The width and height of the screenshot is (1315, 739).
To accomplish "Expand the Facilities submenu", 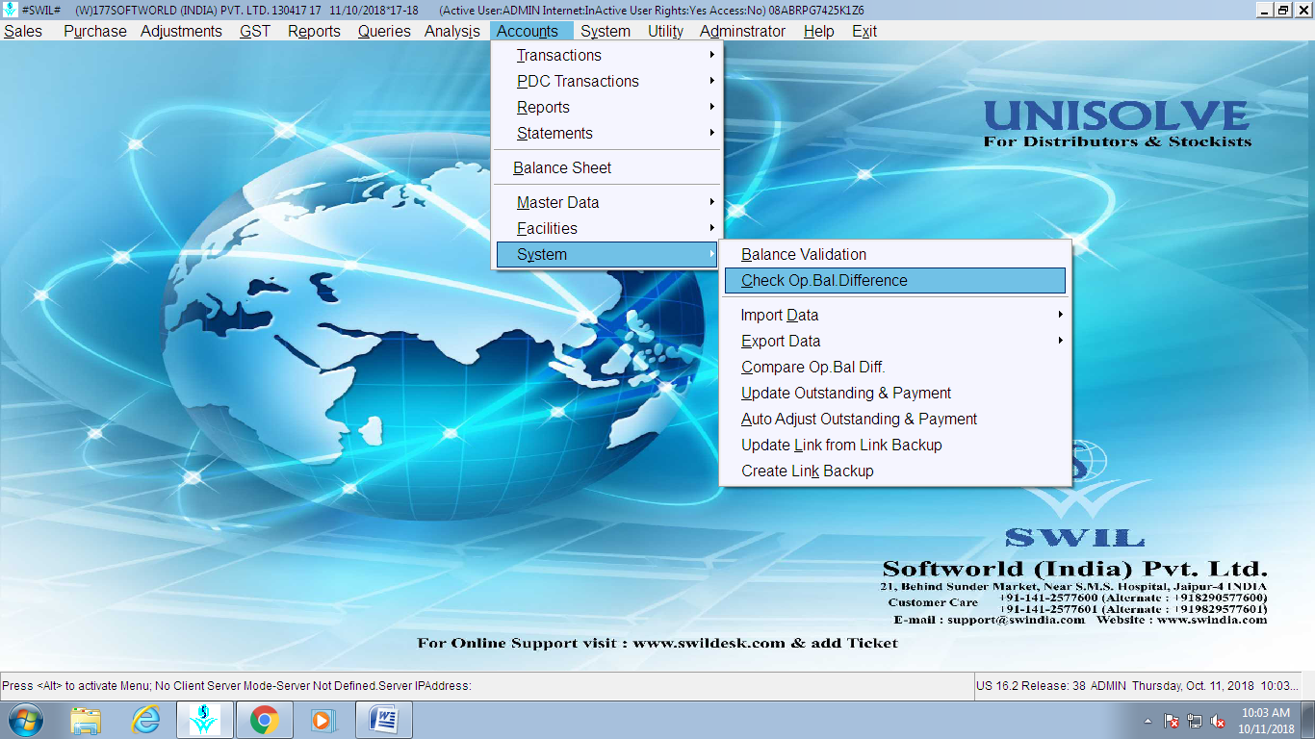I will pyautogui.click(x=606, y=228).
